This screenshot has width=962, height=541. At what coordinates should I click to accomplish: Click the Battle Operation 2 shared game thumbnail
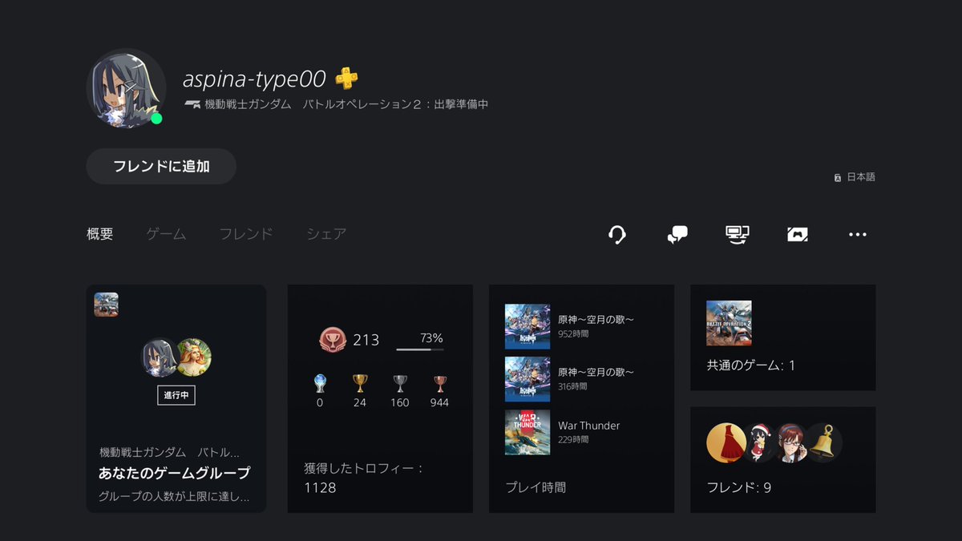point(729,323)
